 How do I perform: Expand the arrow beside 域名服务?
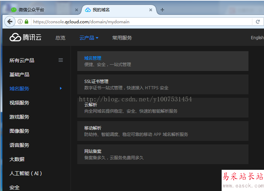coord(61,88)
